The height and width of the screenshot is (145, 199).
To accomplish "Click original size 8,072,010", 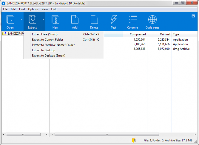I will (x=164, y=49).
